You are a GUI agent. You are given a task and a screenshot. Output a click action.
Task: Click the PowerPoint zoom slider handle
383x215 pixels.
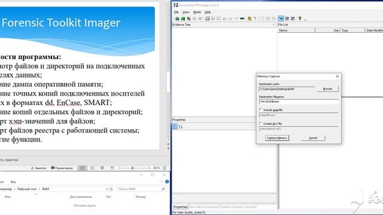click(x=132, y=168)
